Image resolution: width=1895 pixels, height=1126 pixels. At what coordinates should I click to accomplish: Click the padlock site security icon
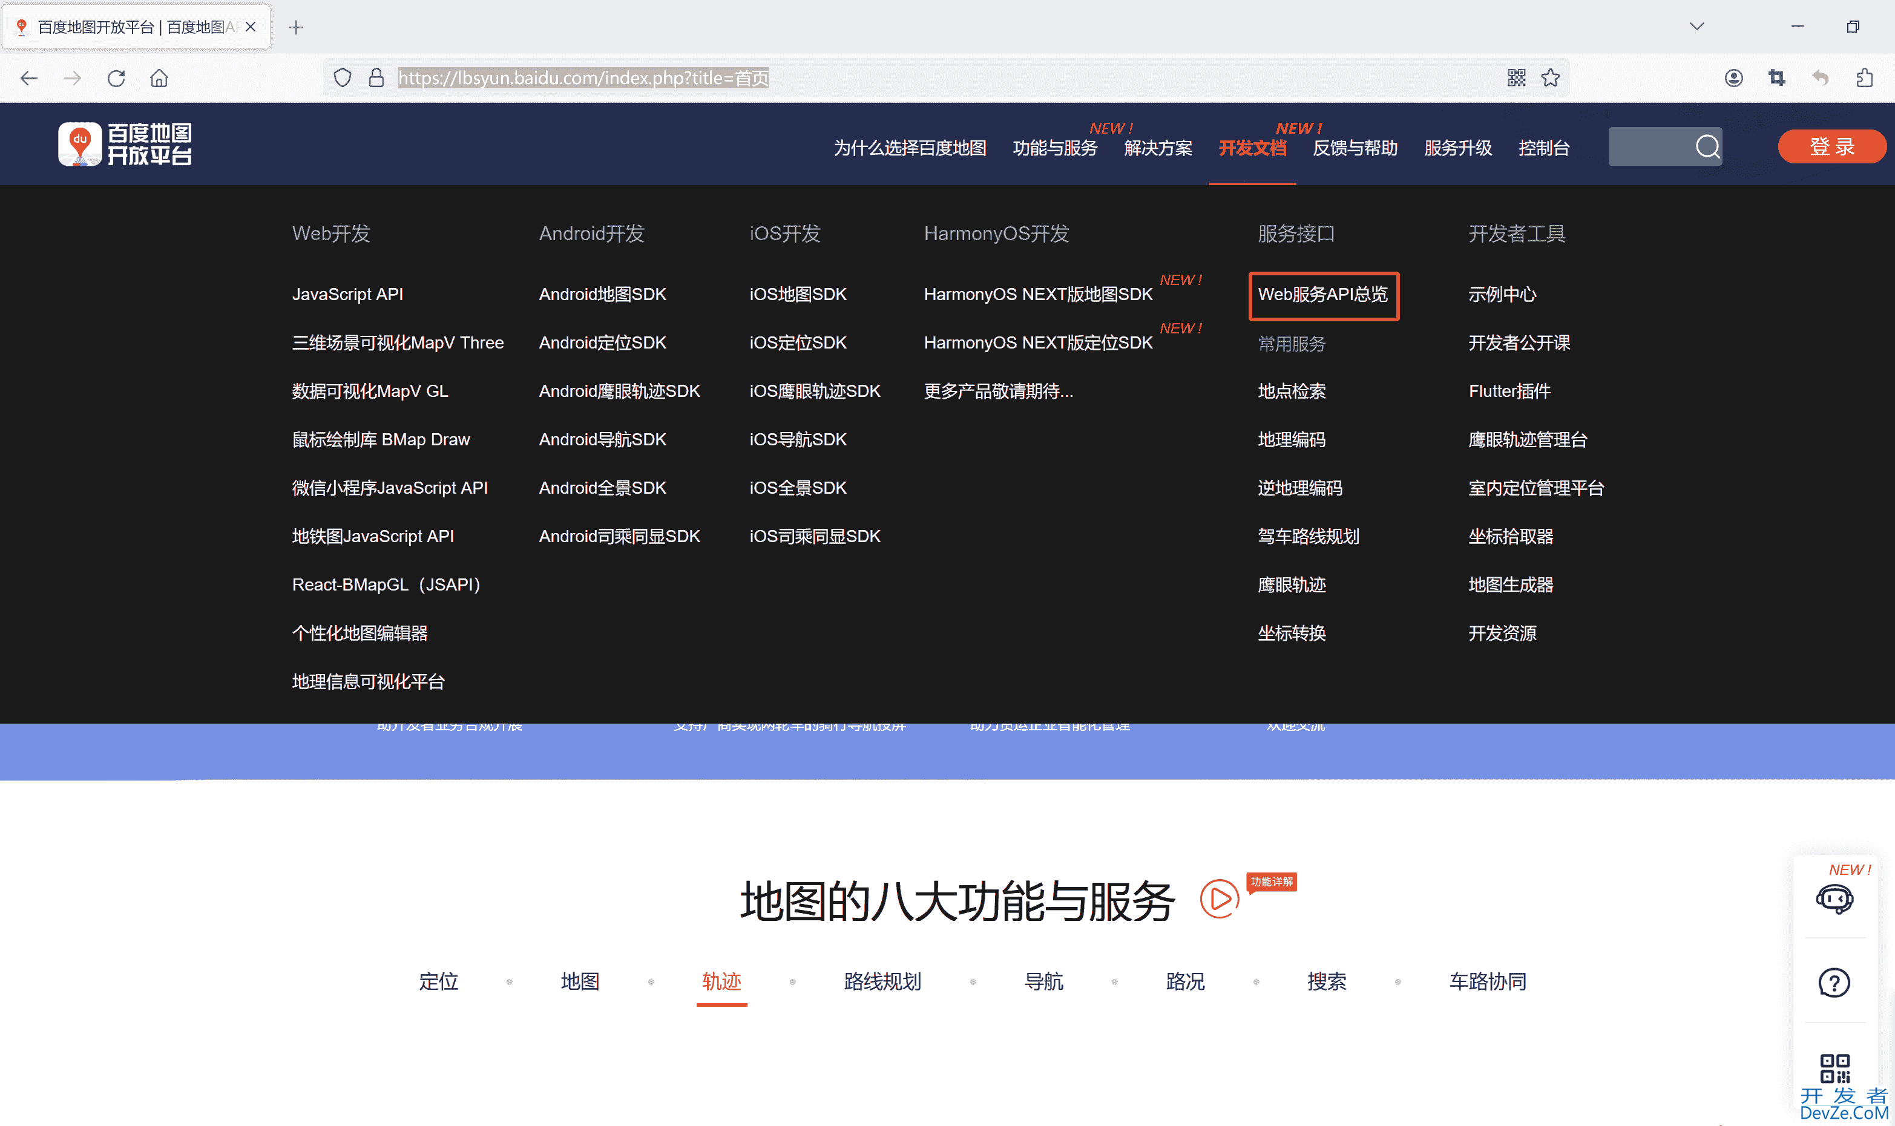coord(376,78)
